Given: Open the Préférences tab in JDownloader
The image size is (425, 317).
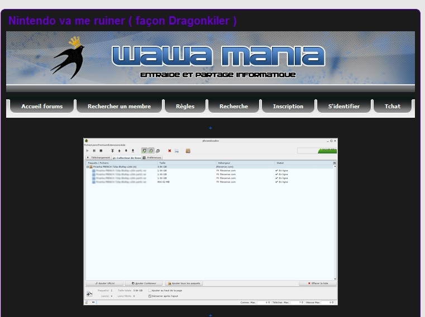Looking at the screenshot, I should tap(152, 157).
